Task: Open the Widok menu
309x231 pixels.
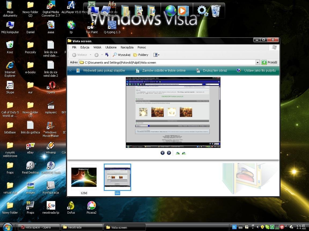Action: (97, 47)
